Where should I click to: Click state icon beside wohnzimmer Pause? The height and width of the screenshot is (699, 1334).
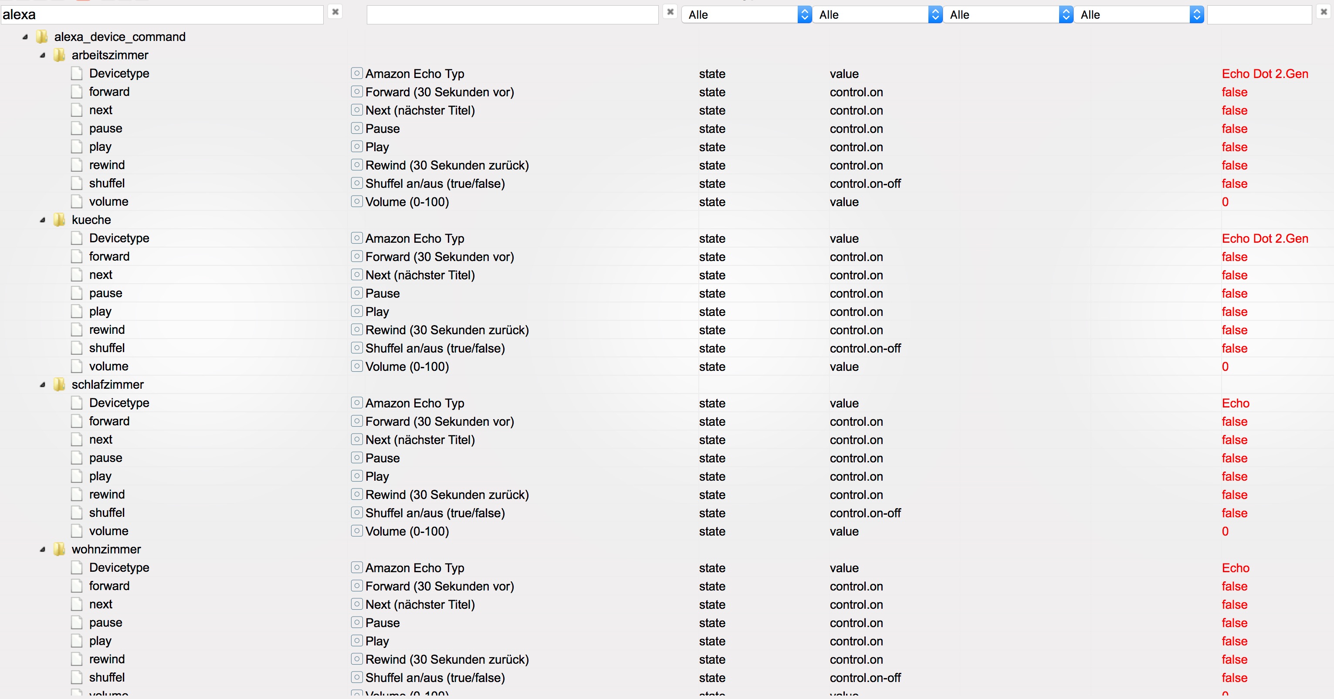(357, 622)
